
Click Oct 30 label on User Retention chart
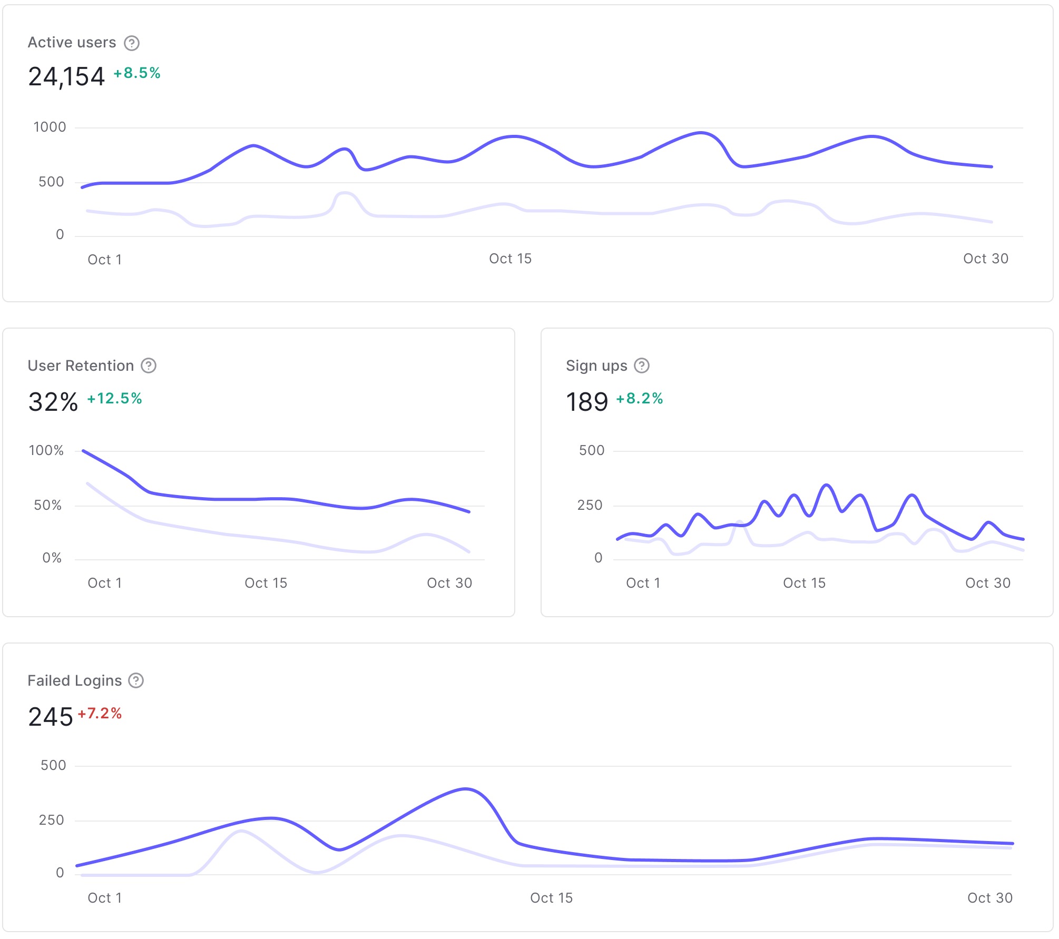click(x=449, y=583)
